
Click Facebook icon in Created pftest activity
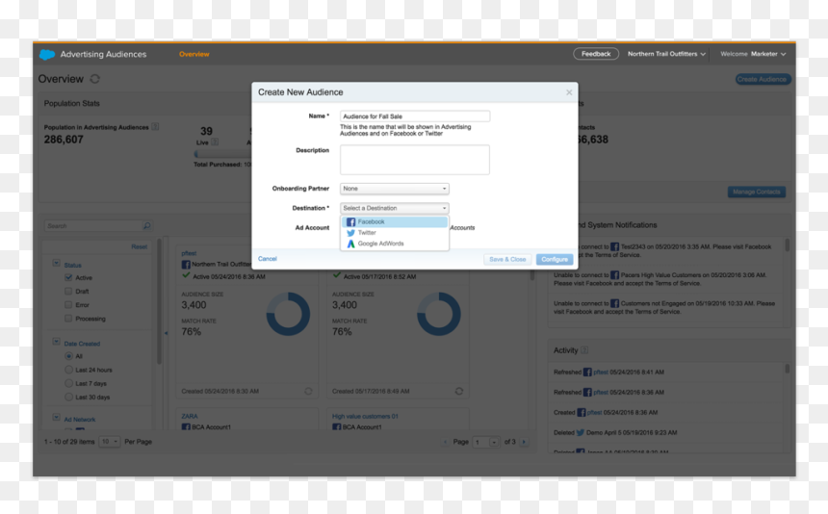tap(582, 412)
